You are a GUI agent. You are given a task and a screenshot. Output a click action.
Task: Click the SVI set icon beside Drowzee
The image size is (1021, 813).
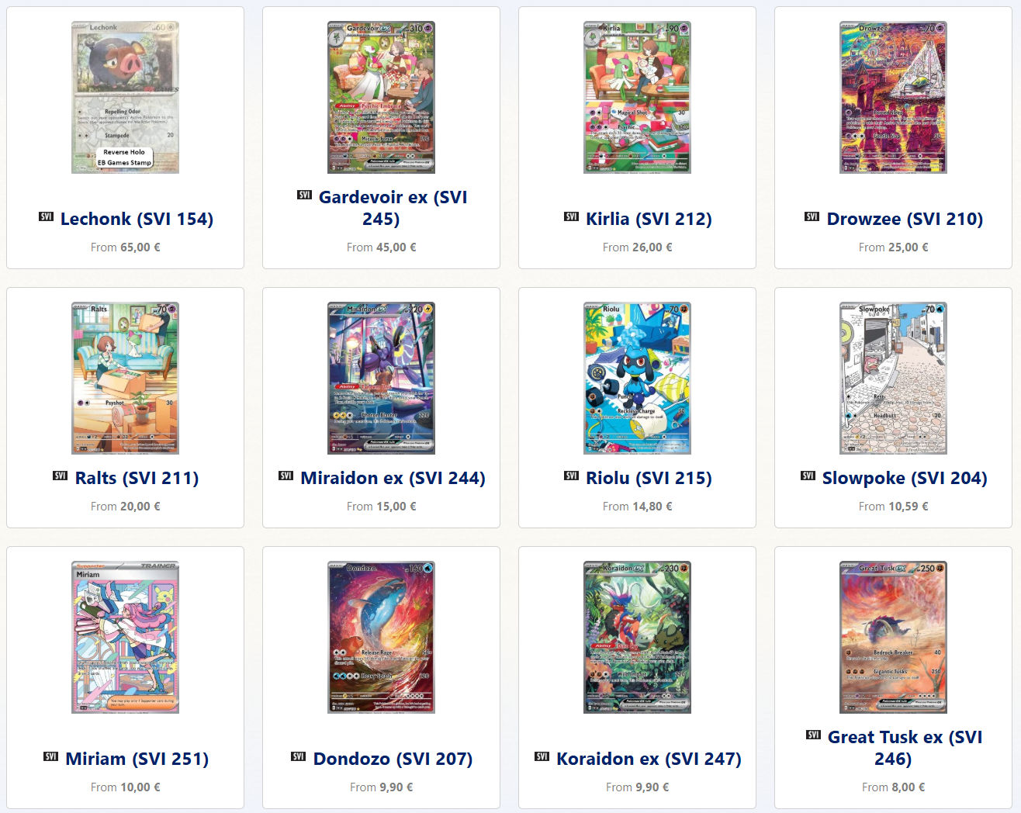[812, 216]
